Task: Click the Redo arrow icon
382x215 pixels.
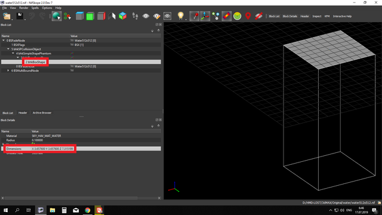Action: [x=42, y=16]
